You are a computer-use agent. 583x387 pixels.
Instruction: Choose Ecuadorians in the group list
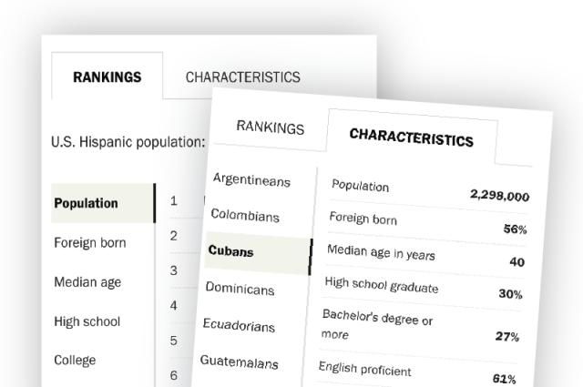[239, 325]
